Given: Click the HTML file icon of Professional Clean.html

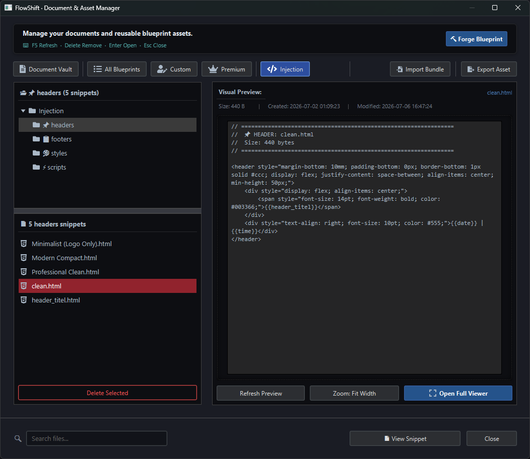Looking at the screenshot, I should (24, 272).
